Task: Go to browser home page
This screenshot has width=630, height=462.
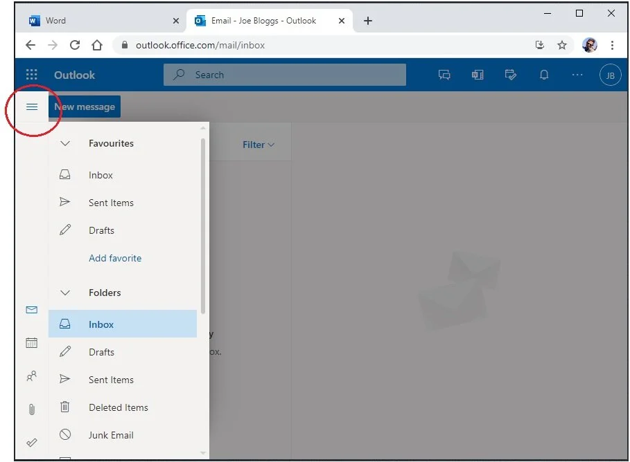Action: pos(97,45)
